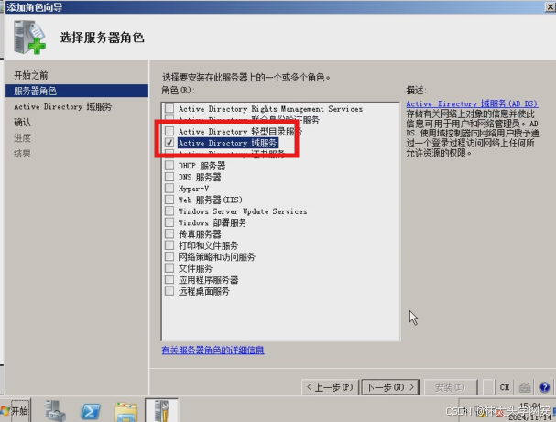Open Active Directory 域服务(AD DS) description link
The width and height of the screenshot is (556, 422).
pos(472,103)
